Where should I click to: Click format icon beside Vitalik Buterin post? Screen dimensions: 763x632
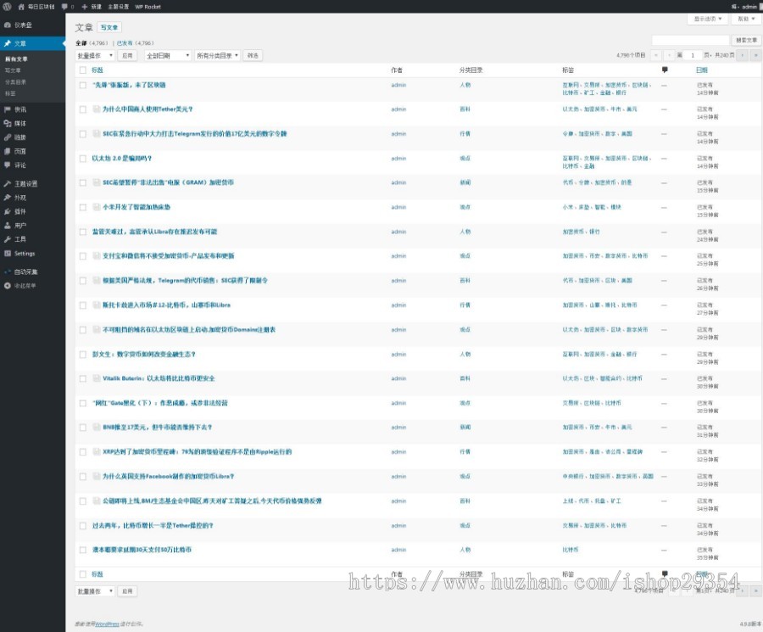coord(97,378)
